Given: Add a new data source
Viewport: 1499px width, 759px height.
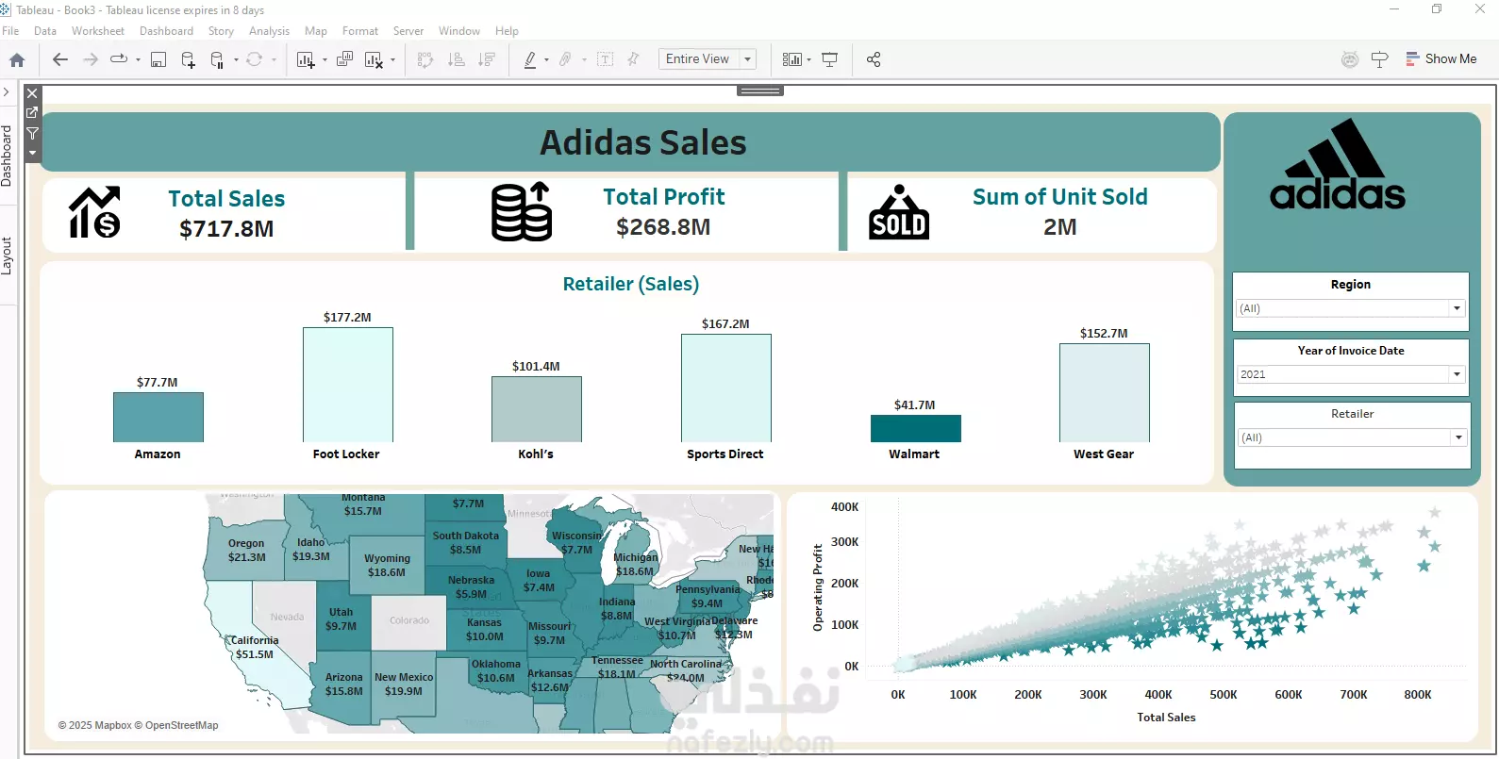Looking at the screenshot, I should tap(188, 59).
